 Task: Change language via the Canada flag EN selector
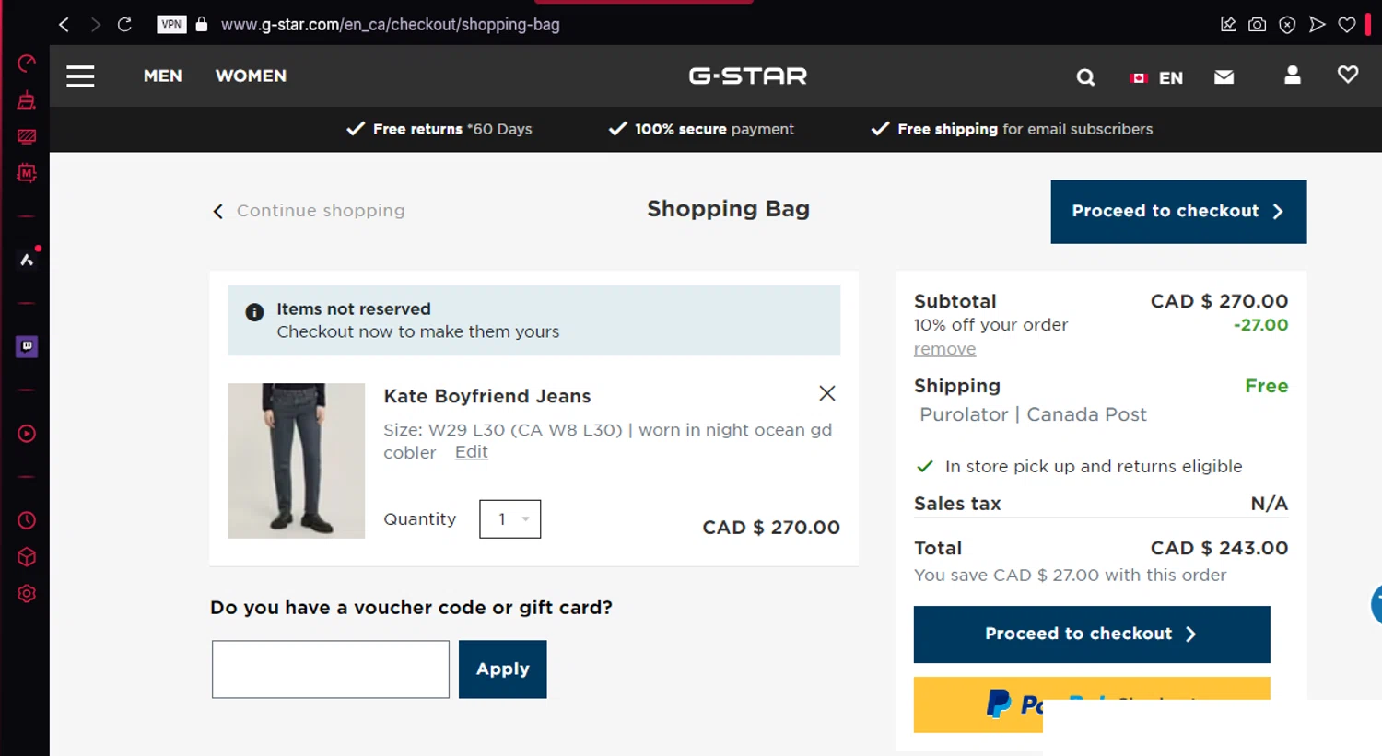pos(1156,77)
